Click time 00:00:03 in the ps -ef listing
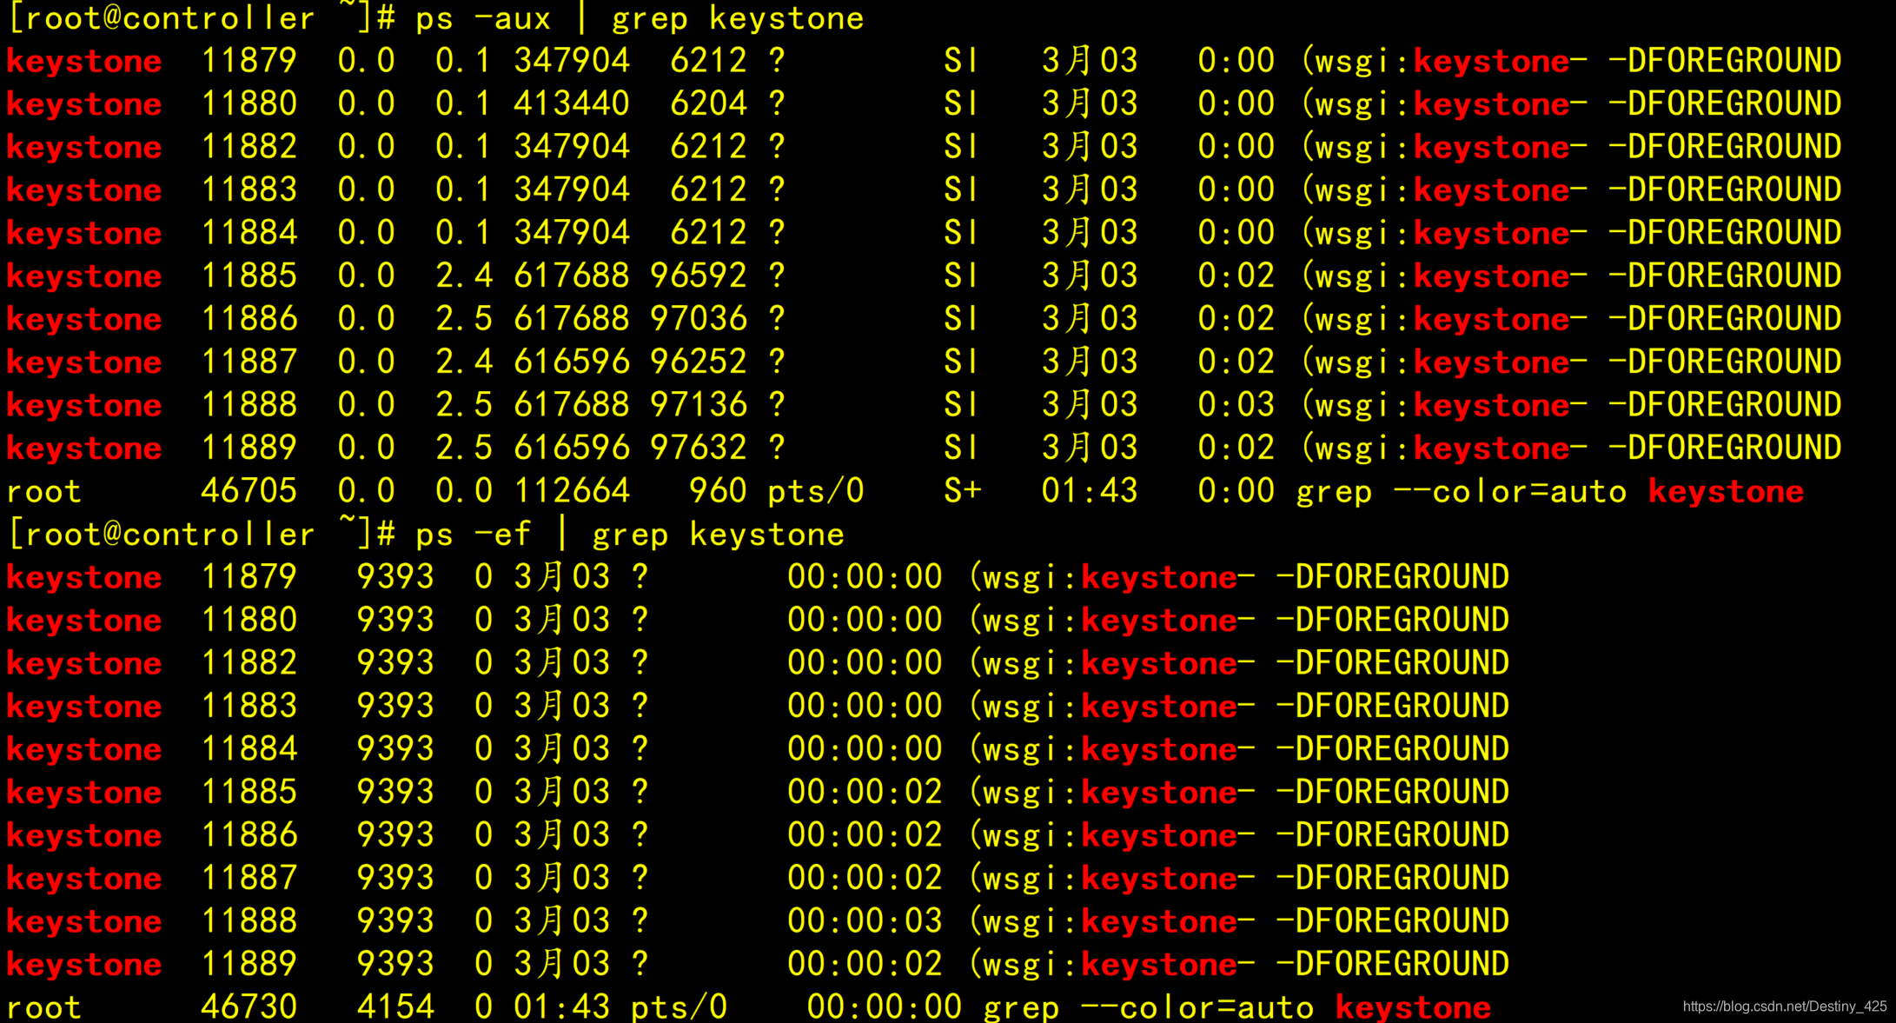Screen dimensions: 1896x1023 (865, 921)
